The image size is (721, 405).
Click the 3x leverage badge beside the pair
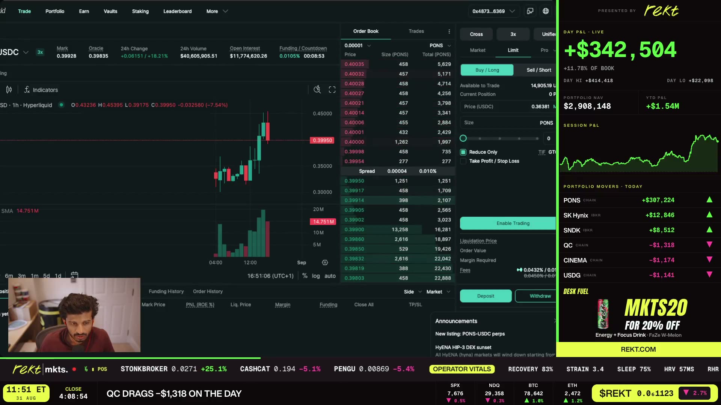click(40, 52)
